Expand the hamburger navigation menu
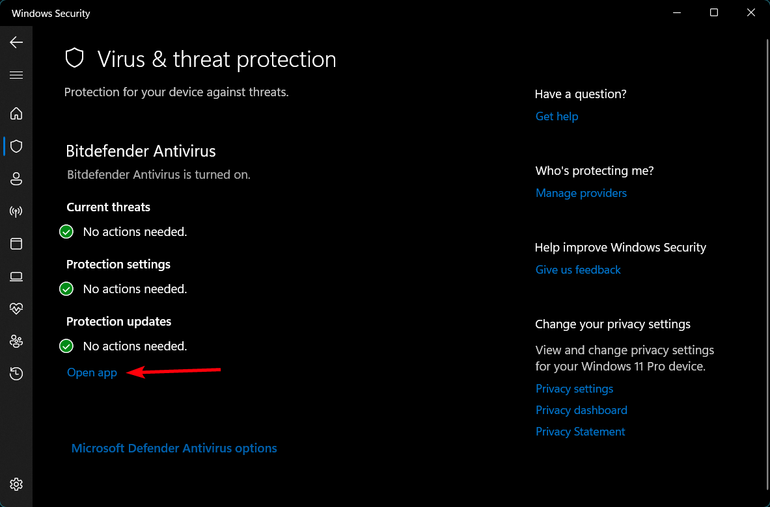Viewport: 770px width, 507px height. click(16, 75)
